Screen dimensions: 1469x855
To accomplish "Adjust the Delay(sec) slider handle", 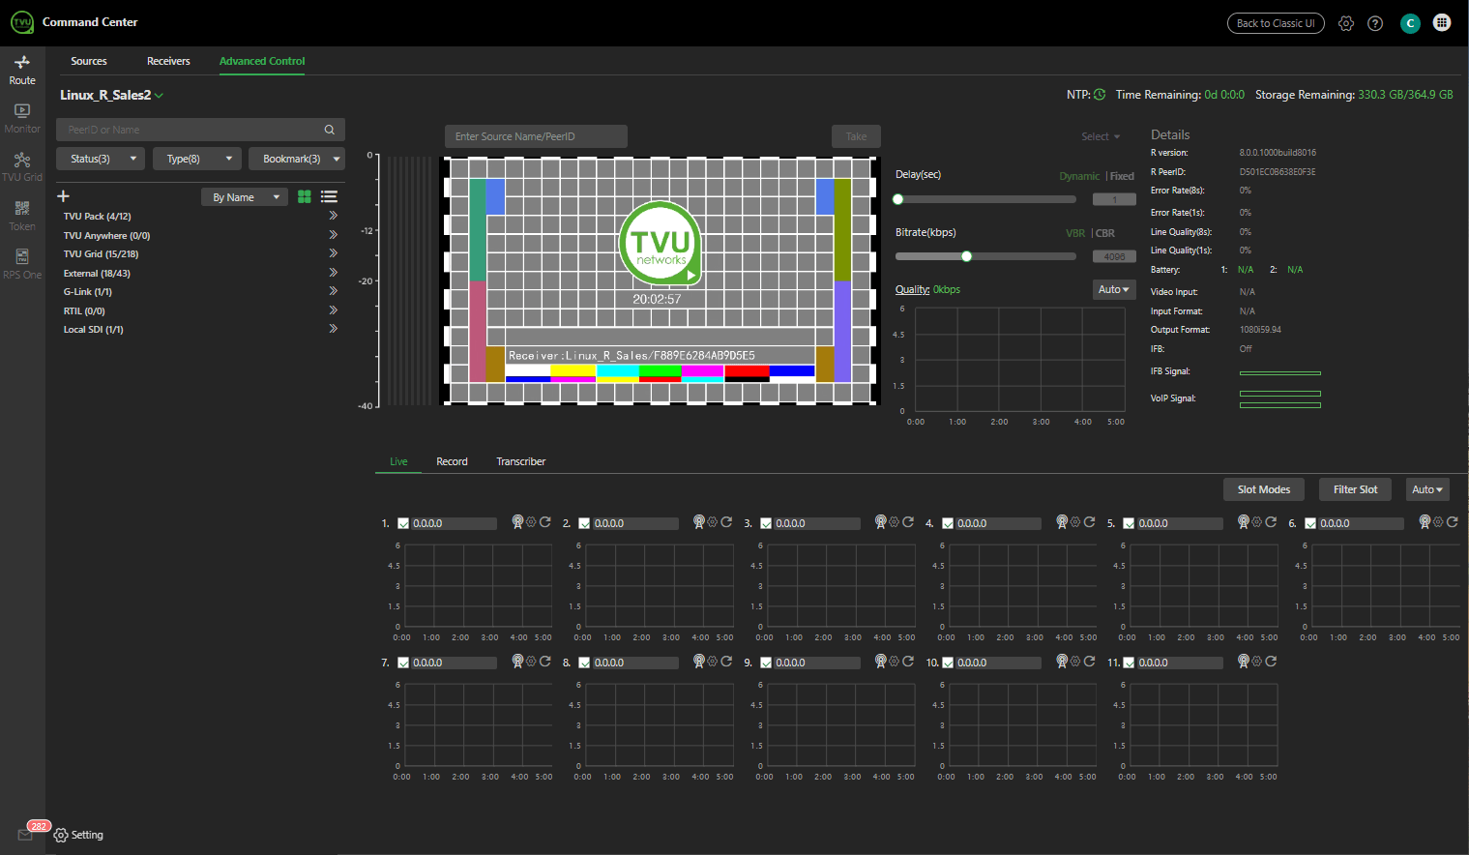I will point(897,199).
